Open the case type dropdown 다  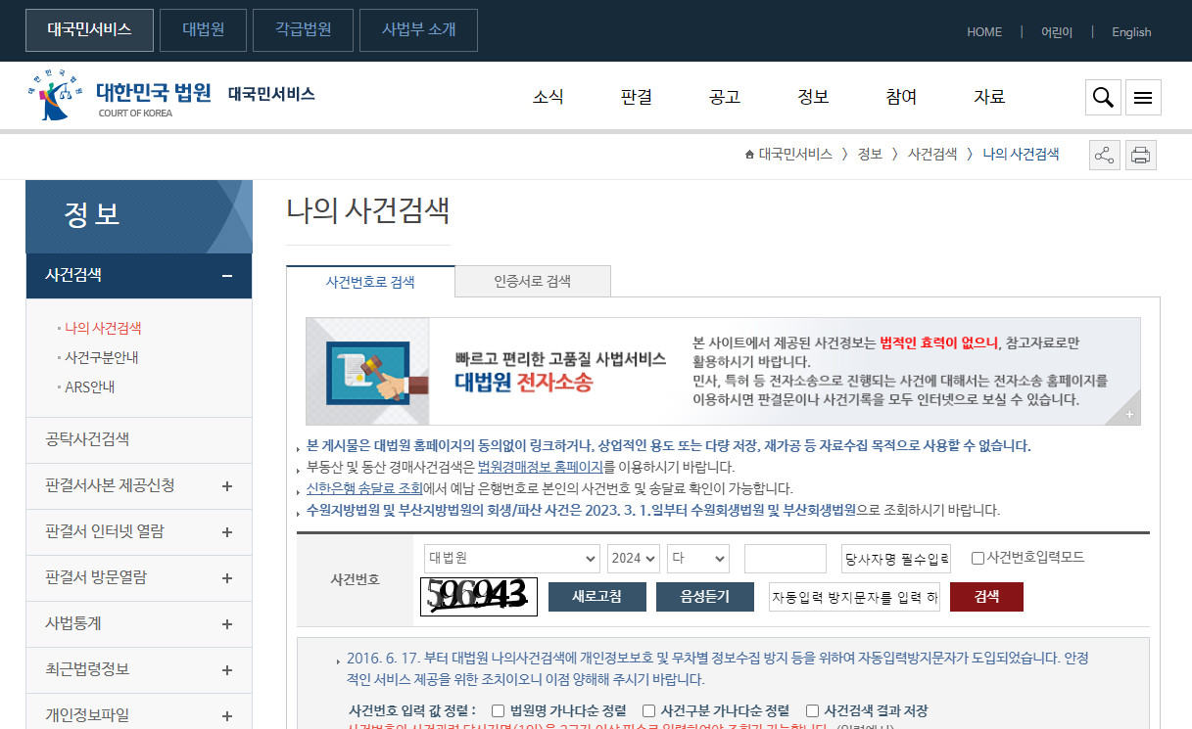click(698, 558)
